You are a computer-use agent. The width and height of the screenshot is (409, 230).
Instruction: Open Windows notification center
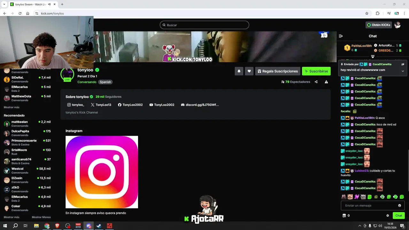coord(402,226)
